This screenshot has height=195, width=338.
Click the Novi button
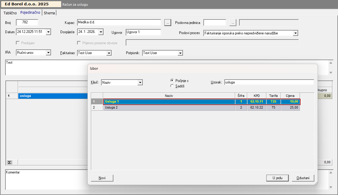pos(102,178)
